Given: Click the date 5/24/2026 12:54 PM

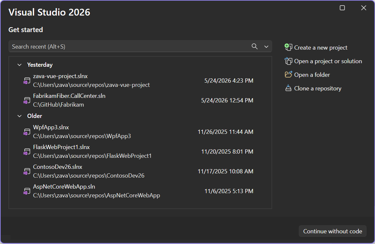Looking at the screenshot, I should click(227, 100).
